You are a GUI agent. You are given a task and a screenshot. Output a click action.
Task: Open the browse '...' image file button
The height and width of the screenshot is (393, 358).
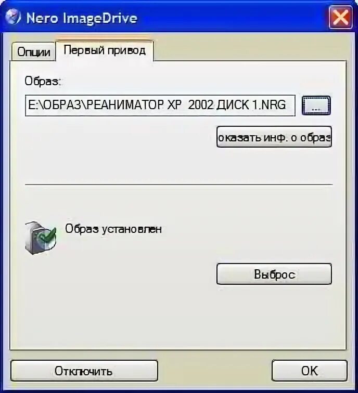click(x=316, y=106)
